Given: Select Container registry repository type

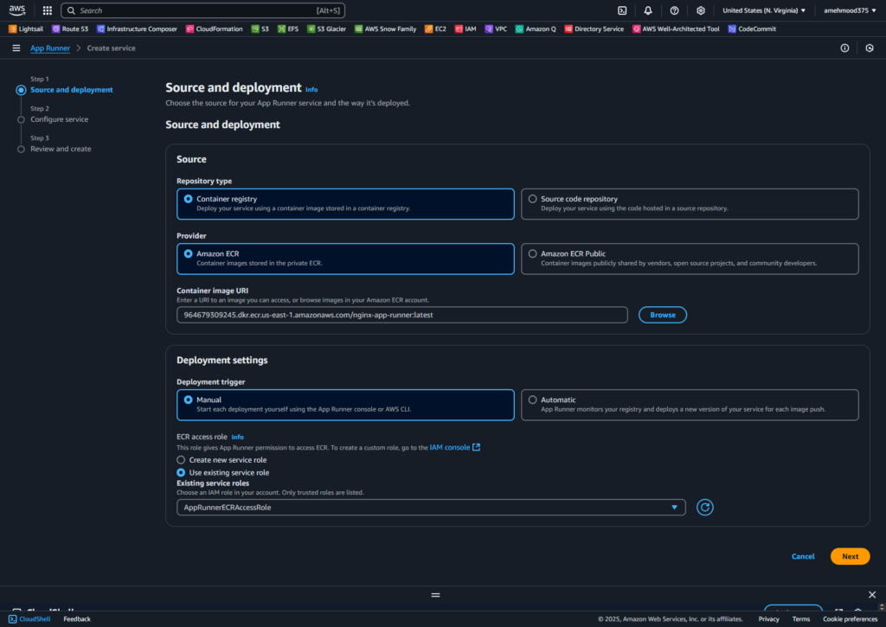Looking at the screenshot, I should point(345,204).
